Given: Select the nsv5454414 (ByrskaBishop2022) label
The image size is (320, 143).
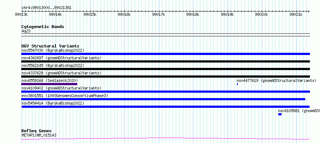Looking at the screenshot, I should click(53, 103).
